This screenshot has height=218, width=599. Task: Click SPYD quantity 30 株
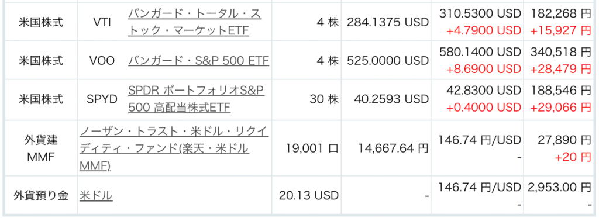pyautogui.click(x=324, y=99)
